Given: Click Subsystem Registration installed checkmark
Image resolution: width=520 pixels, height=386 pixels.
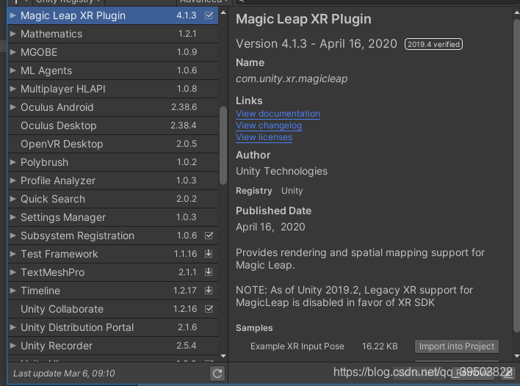Looking at the screenshot, I should pyautogui.click(x=209, y=236).
